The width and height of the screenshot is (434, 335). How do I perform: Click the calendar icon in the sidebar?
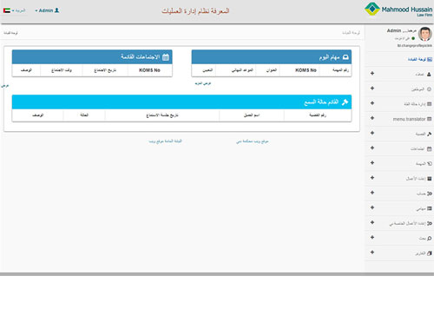tap(430, 149)
